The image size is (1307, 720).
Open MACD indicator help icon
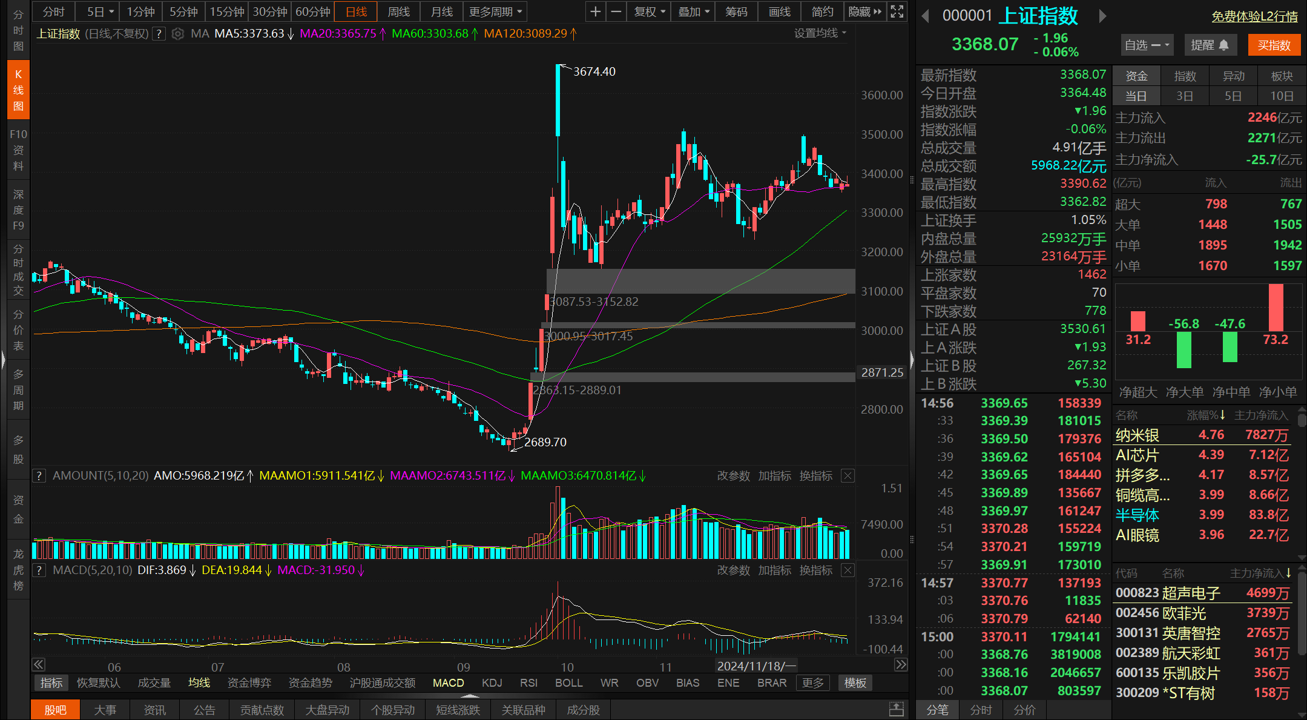(39, 570)
